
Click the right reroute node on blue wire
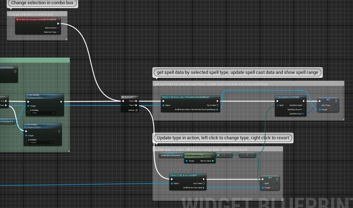click(x=301, y=90)
